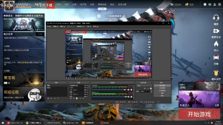Add a scene with the plus icon in the OBS scenes panel
This screenshot has height=125, width=223.
click(x=48, y=98)
